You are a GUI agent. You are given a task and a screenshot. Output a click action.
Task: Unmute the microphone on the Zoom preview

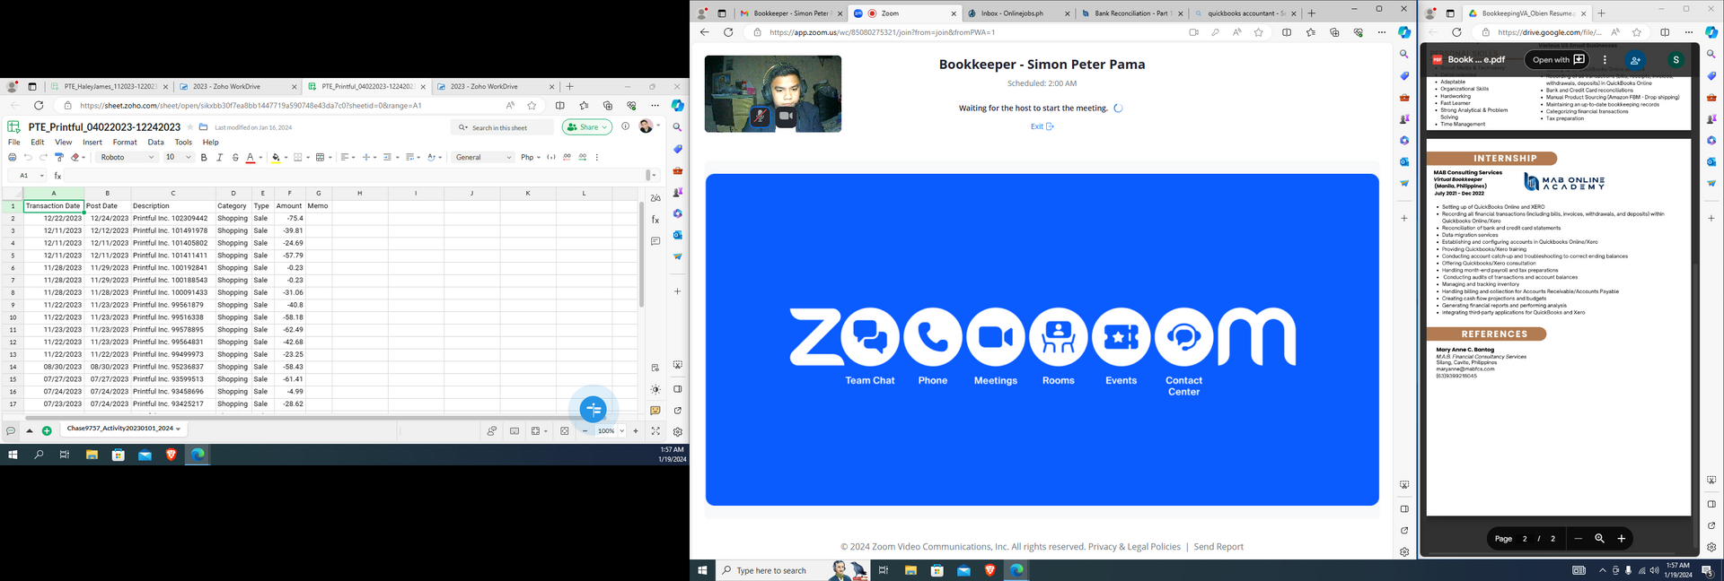pos(760,117)
